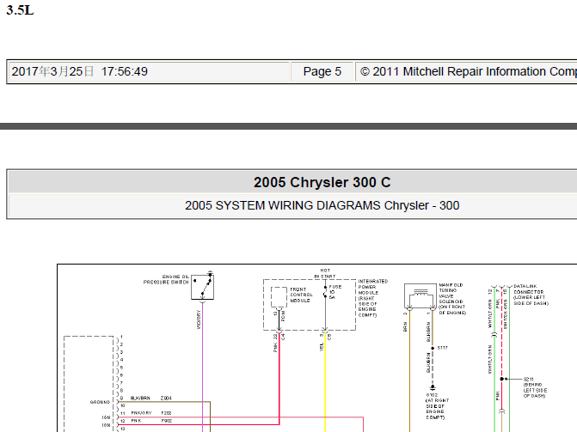Click the inline connector on the WHT/LT GRN wire

pos(494,335)
